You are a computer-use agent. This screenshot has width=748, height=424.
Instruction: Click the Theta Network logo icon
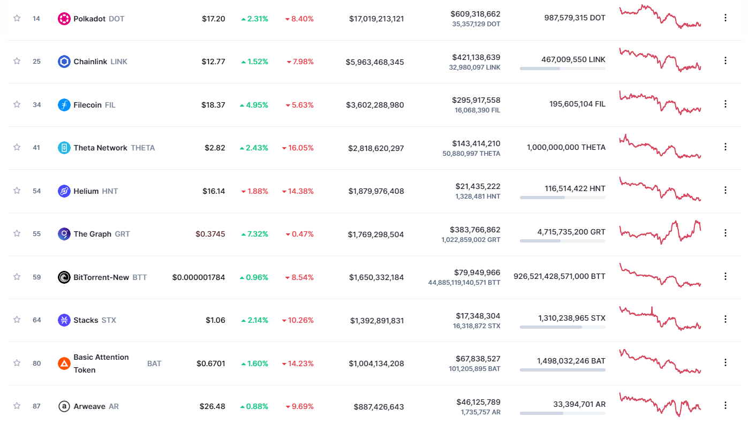coord(64,148)
